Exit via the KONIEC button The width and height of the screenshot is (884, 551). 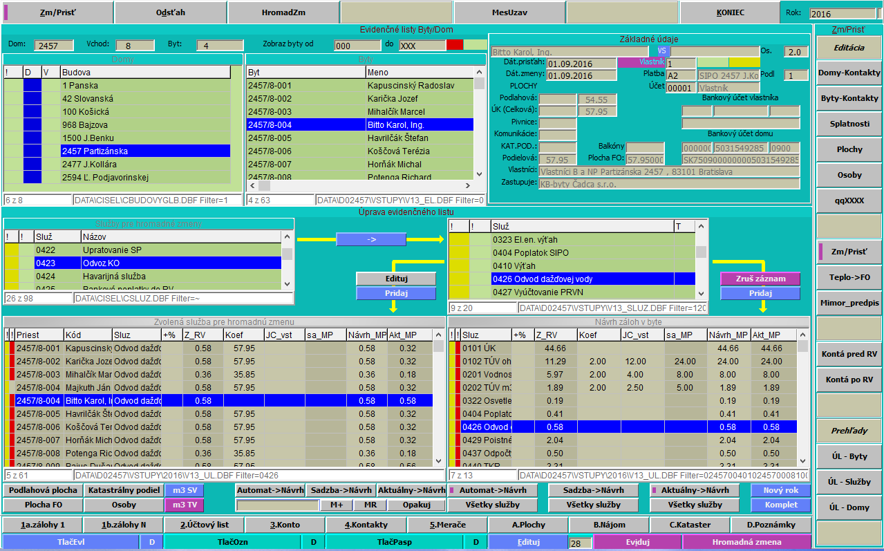[730, 12]
